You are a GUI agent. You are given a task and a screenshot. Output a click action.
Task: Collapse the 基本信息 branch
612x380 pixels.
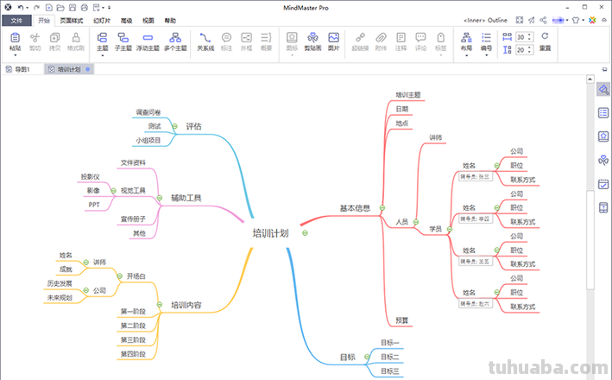click(x=382, y=208)
